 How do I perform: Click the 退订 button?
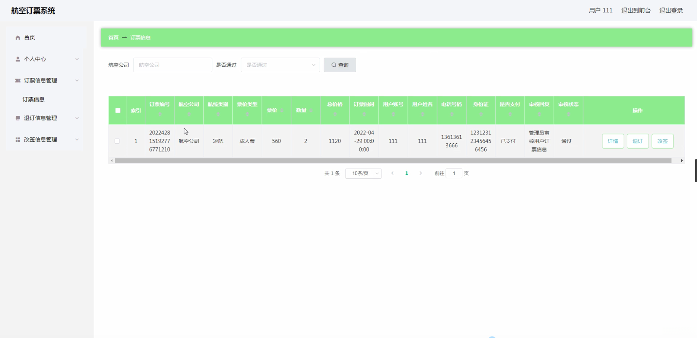[638, 141]
